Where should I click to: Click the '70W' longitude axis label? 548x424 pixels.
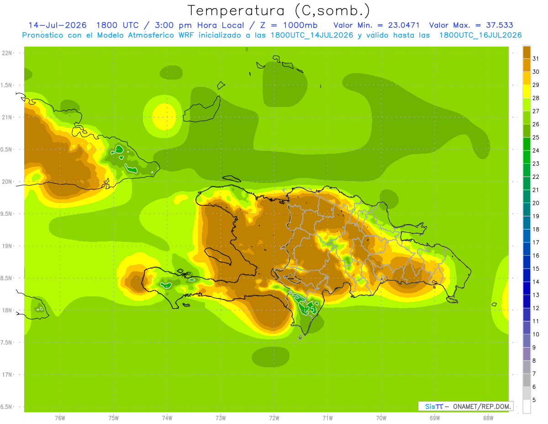tap(381, 418)
